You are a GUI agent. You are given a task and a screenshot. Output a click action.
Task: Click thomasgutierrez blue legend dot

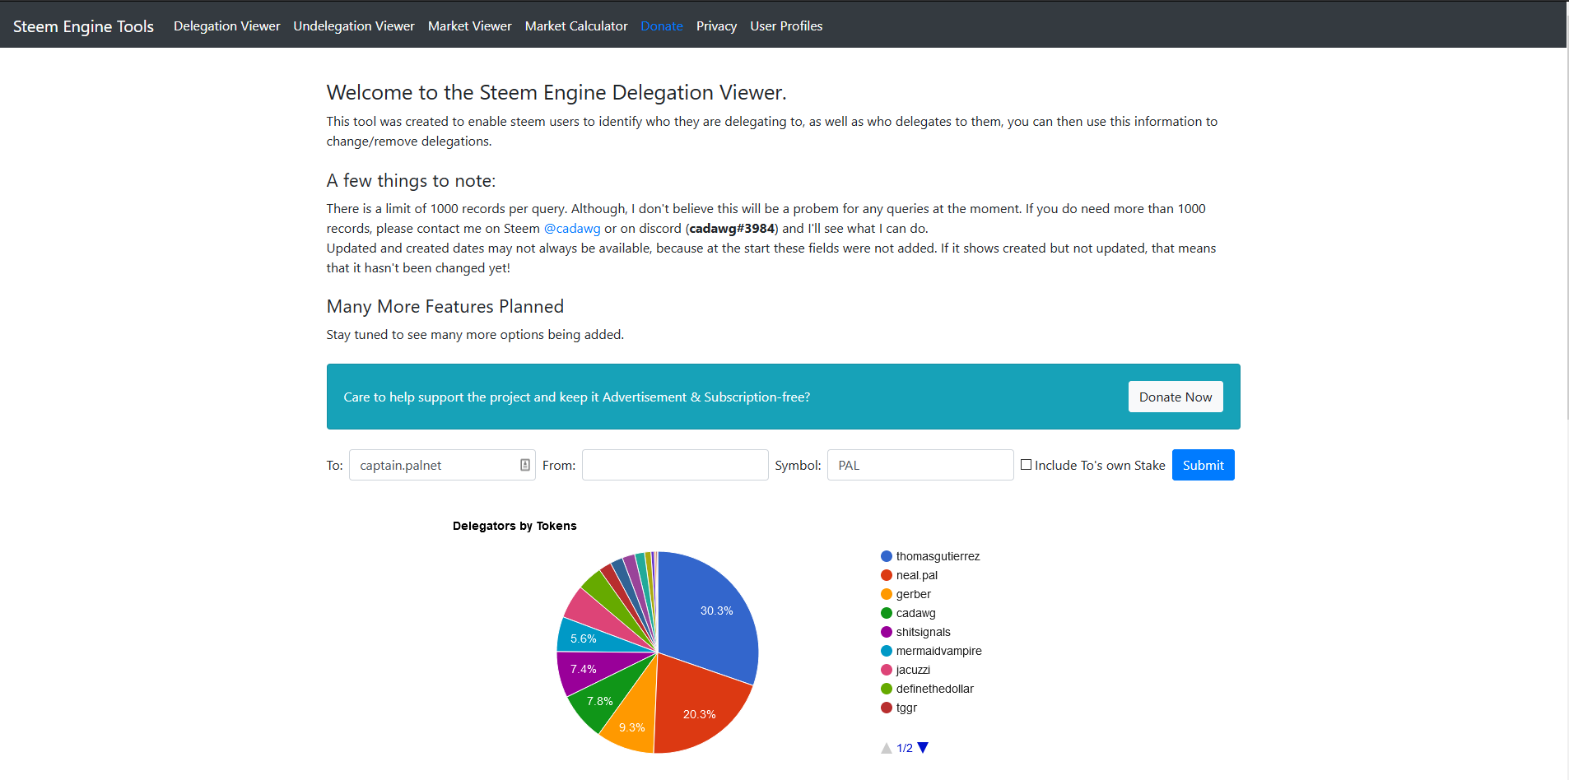tap(887, 556)
